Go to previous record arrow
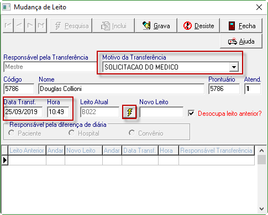Image resolution: width=268 pixels, height=215 pixels. point(19,25)
